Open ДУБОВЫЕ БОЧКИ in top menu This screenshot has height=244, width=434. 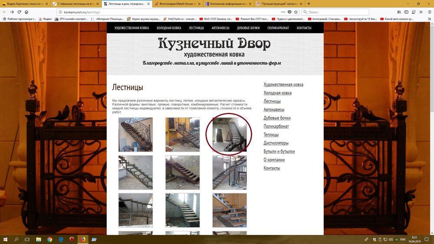tap(248, 28)
